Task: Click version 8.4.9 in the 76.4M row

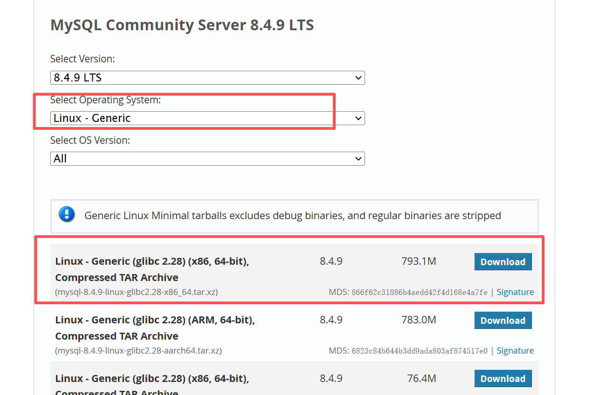Action: [x=331, y=379]
